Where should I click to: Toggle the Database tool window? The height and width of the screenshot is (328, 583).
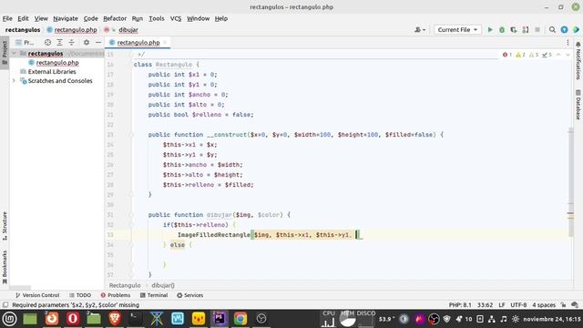[x=578, y=105]
